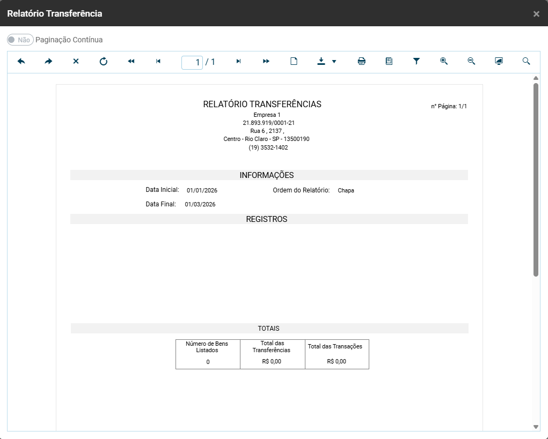Open the filter funnel icon
Screen dimensions: 548x439
tap(417, 62)
